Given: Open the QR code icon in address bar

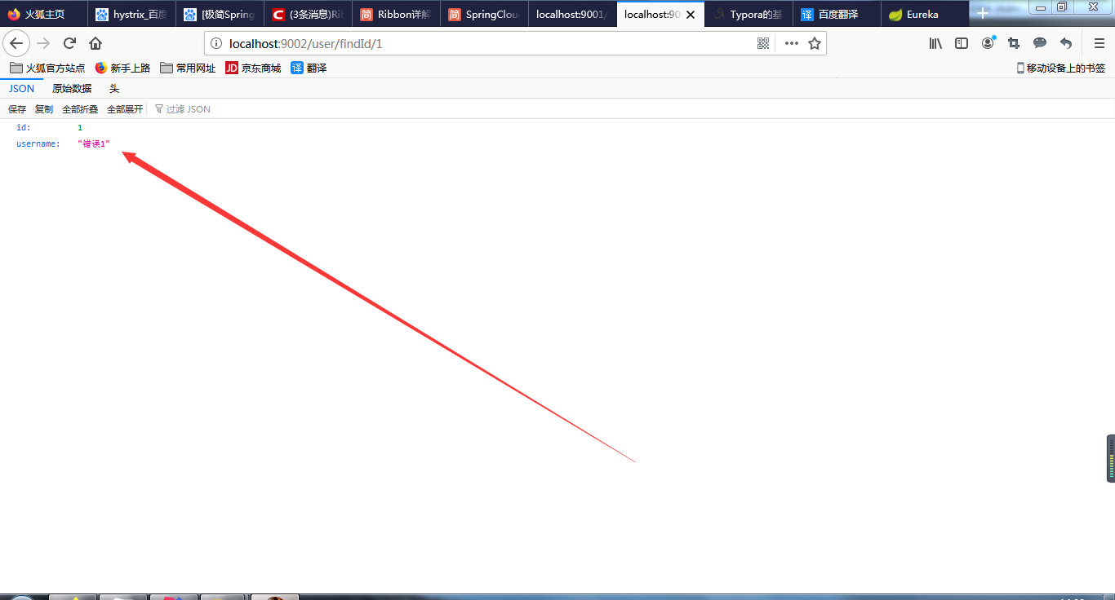Looking at the screenshot, I should click(763, 43).
